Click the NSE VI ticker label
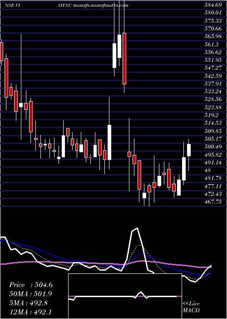The width and height of the screenshot is (227, 319). (12, 5)
